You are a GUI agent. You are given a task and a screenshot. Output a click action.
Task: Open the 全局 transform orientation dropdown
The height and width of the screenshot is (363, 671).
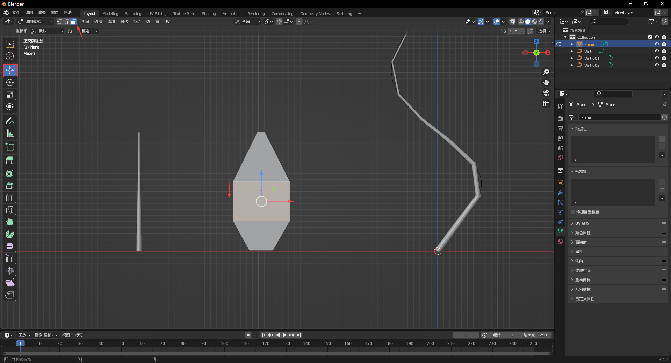tap(247, 22)
